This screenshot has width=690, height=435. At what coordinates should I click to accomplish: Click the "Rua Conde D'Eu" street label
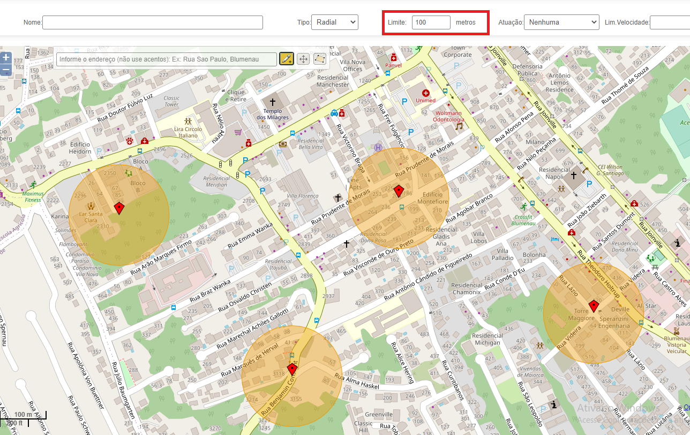(506, 279)
